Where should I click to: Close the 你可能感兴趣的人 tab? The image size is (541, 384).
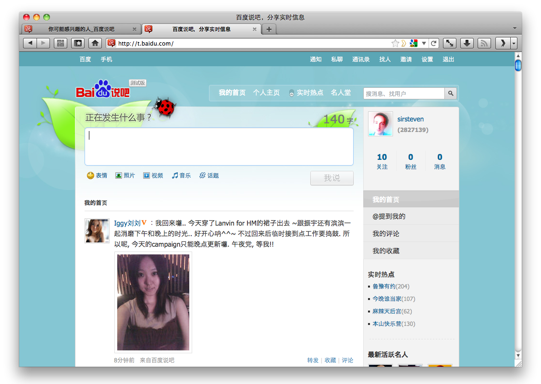coord(135,29)
